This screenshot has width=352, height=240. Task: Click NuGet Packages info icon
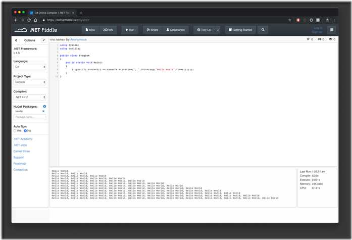[44, 107]
